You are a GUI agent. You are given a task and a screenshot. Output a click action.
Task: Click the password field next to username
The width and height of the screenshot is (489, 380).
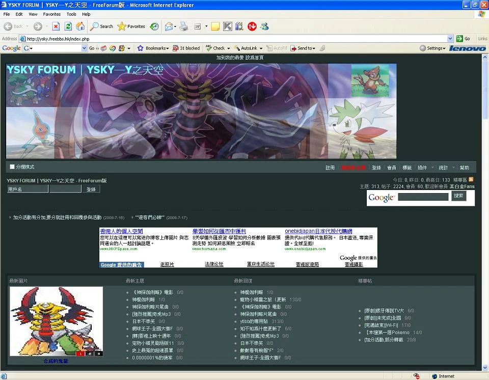(x=66, y=189)
